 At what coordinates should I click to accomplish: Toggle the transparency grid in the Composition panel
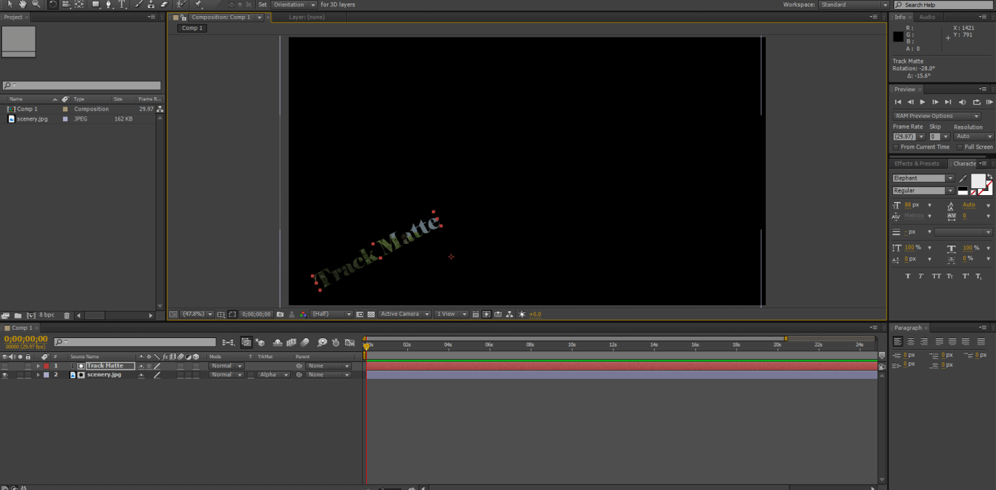372,314
